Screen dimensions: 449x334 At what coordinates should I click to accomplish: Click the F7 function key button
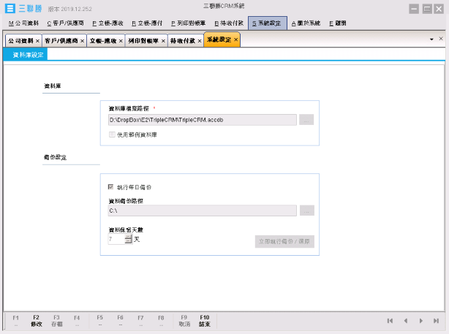pyautogui.click(x=140, y=321)
